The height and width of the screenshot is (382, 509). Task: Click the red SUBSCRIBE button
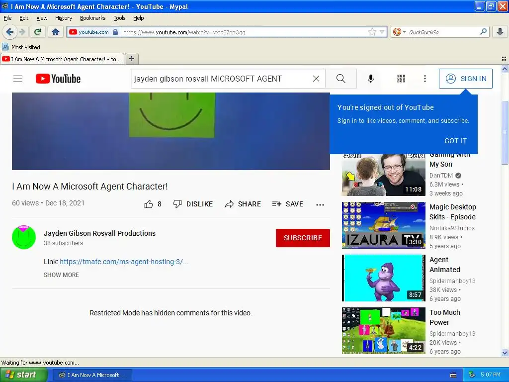(303, 238)
